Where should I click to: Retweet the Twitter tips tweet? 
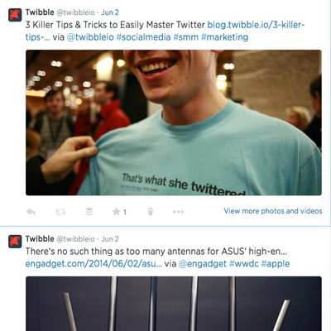click(60, 212)
